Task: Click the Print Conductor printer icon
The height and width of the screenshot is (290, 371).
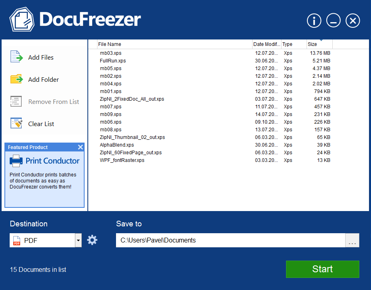Action: 16,161
